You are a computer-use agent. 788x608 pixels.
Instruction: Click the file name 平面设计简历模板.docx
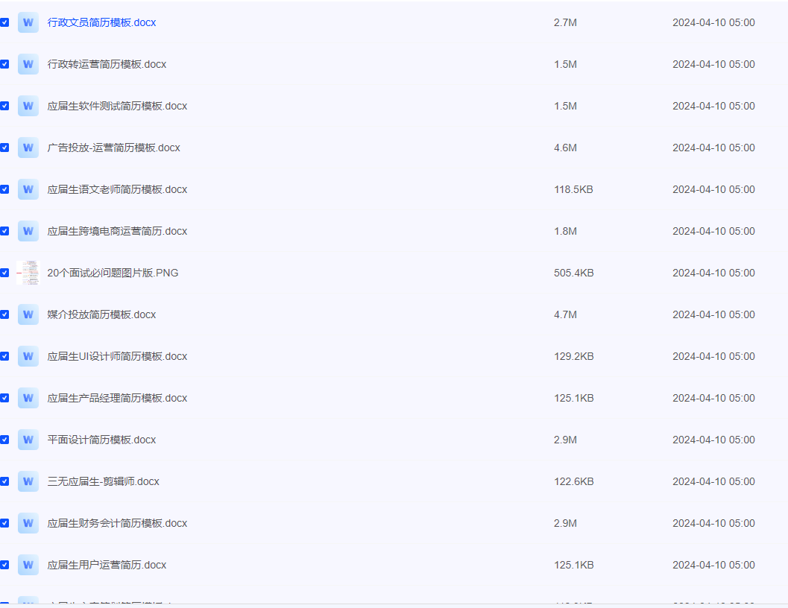coord(101,440)
